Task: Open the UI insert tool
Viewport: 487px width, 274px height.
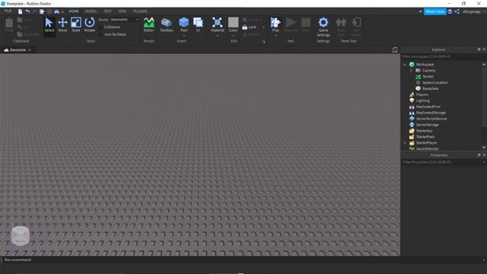Action: tap(198, 25)
